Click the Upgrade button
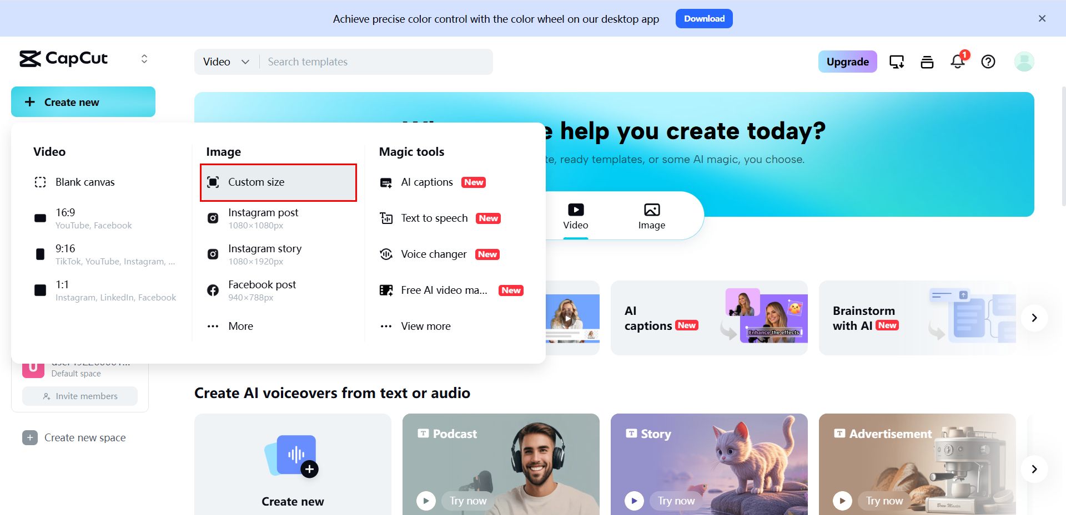Image resolution: width=1066 pixels, height=515 pixels. 847,62
